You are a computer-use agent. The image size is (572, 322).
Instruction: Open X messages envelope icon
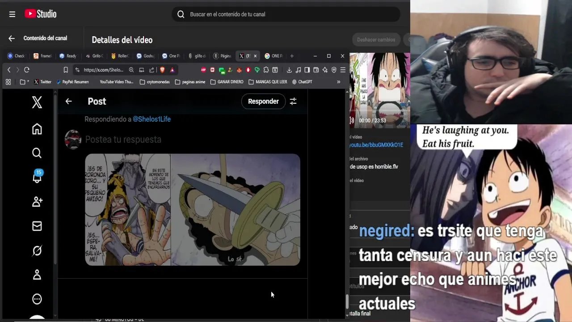pos(37,226)
